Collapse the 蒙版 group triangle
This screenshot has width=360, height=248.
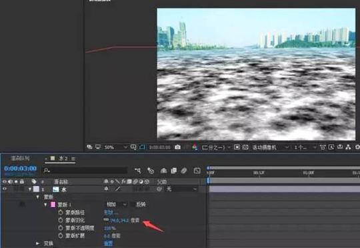tap(37, 197)
